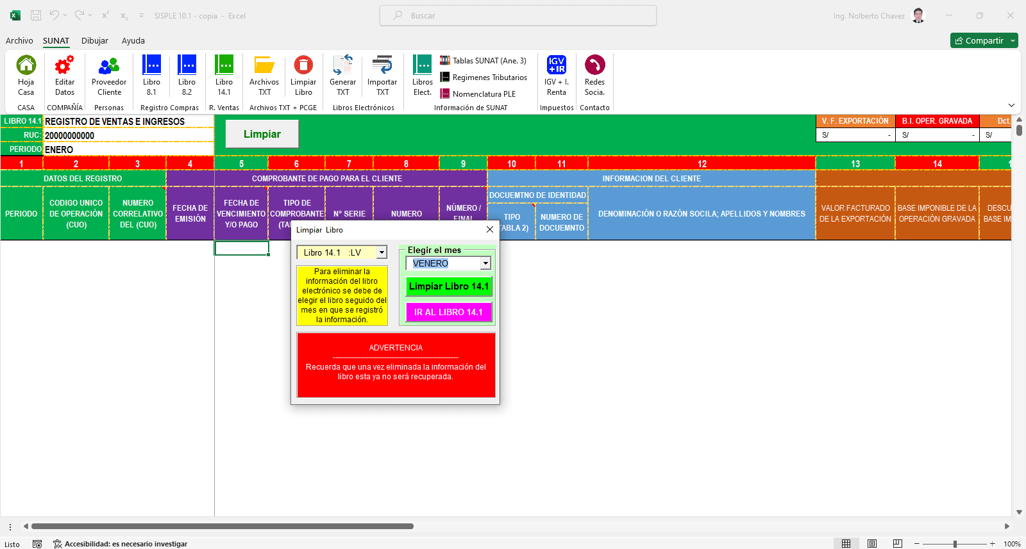Image resolution: width=1026 pixels, height=549 pixels.
Task: Click the Redo arrow icon
Action: tap(79, 15)
